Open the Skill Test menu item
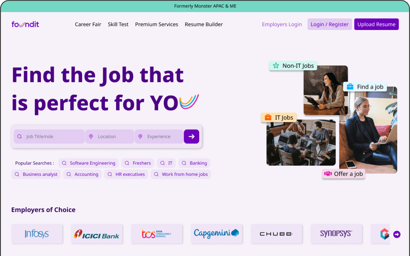This screenshot has height=256, width=410. (118, 24)
